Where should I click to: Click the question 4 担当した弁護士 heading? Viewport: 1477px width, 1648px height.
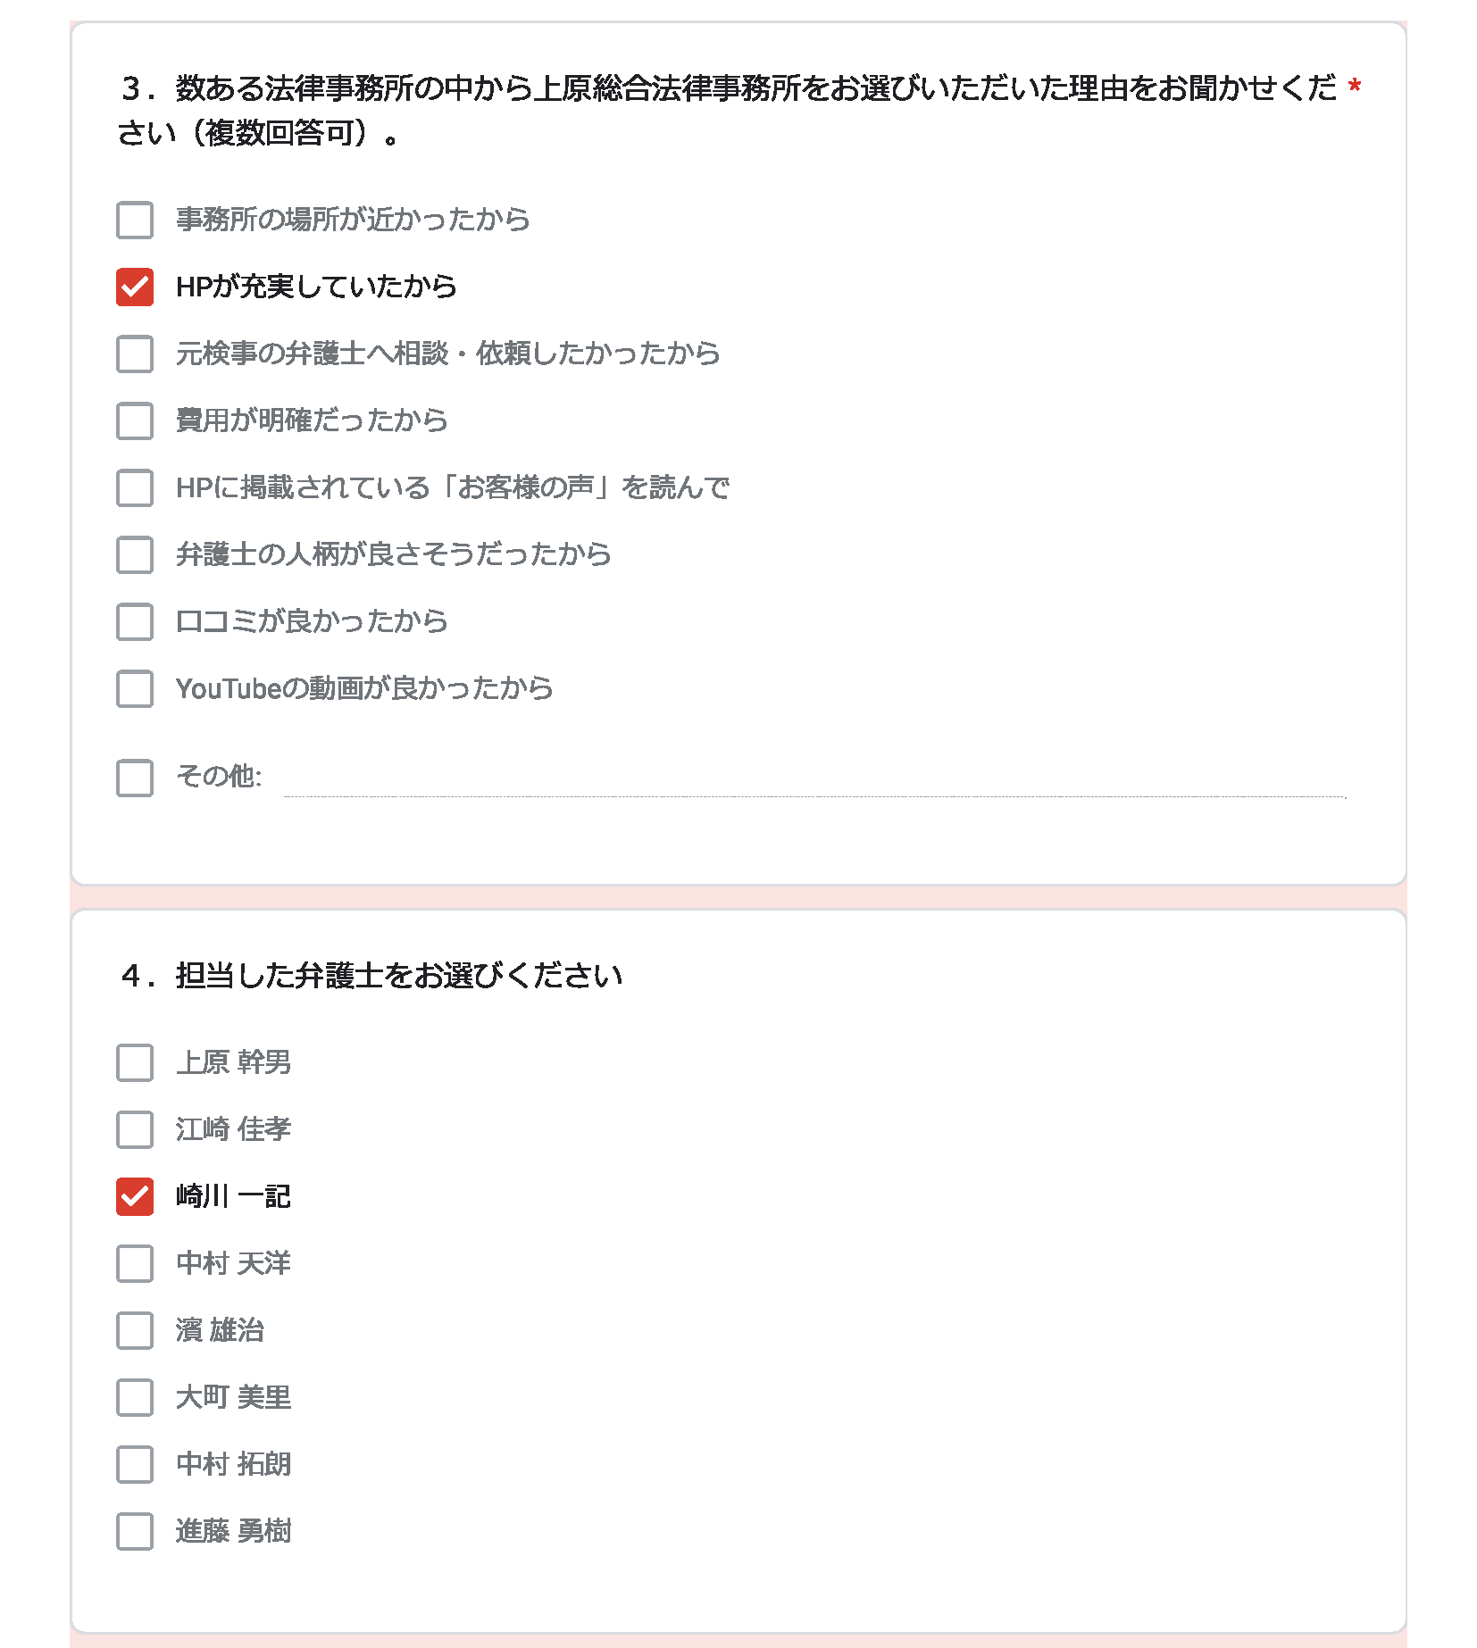coord(371,975)
